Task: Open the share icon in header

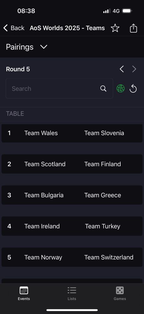Action: [133, 28]
